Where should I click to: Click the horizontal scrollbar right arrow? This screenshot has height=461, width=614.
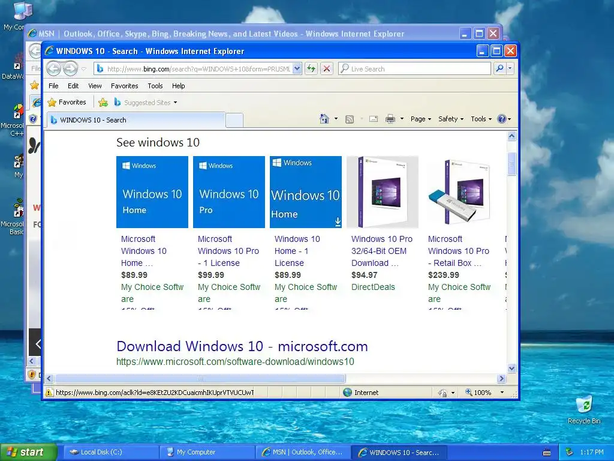501,379
